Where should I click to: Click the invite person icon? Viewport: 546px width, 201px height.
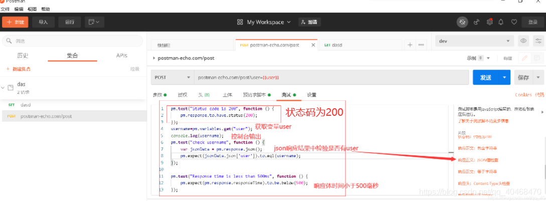point(304,22)
